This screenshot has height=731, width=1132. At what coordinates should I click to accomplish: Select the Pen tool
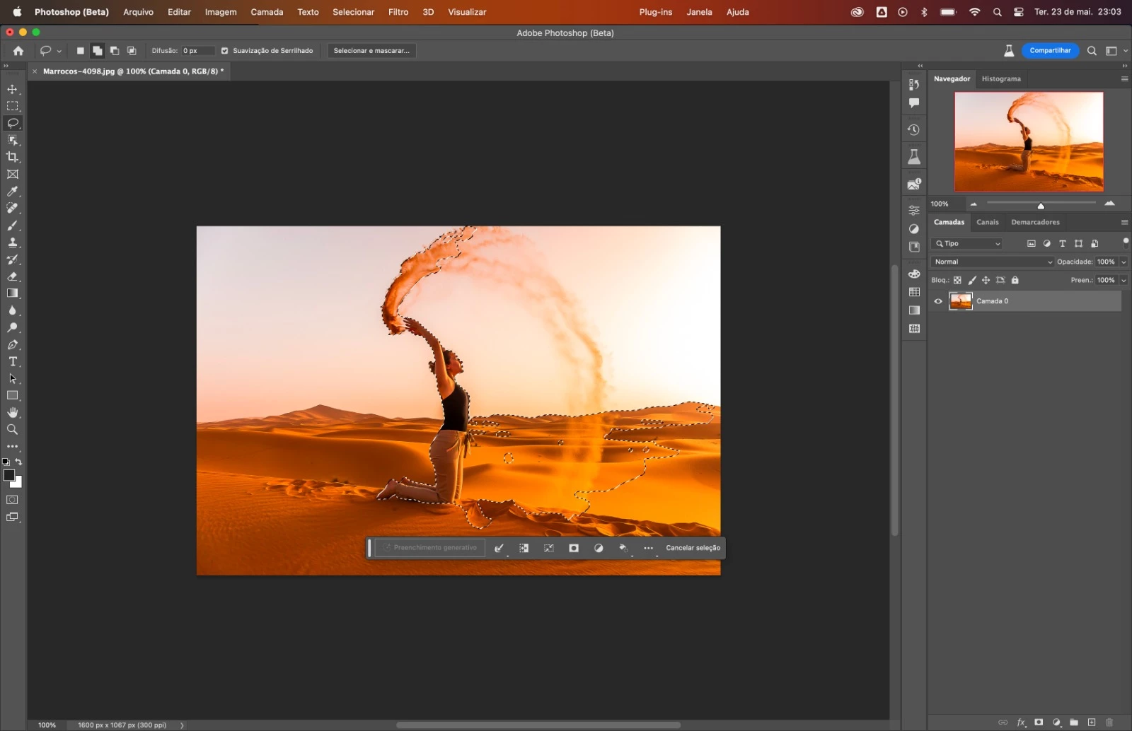click(13, 345)
